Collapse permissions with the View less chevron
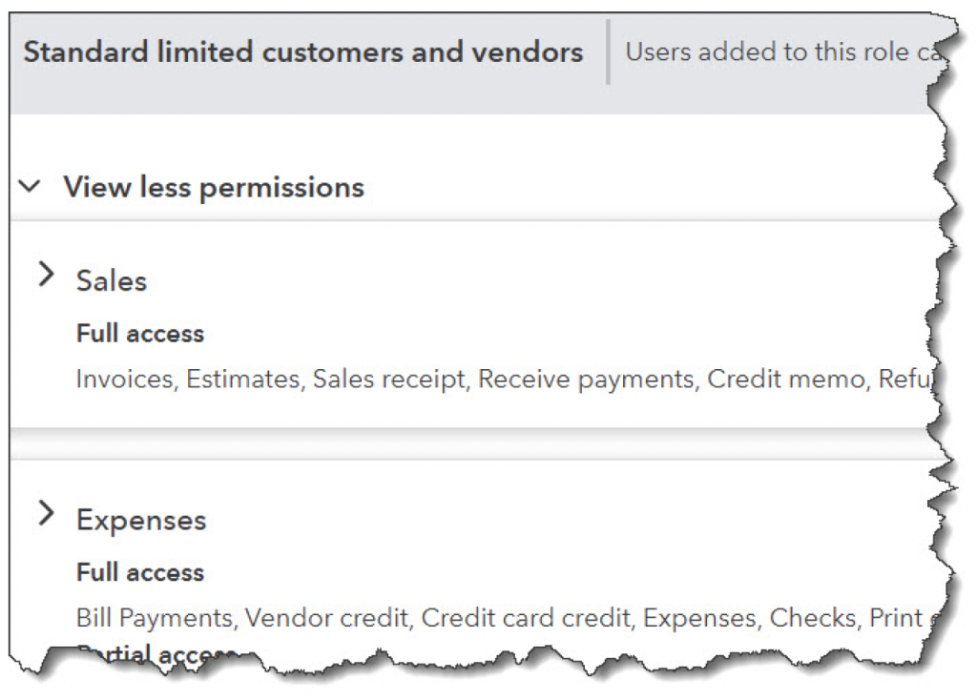Viewport: 977px width, 700px height. 31,187
